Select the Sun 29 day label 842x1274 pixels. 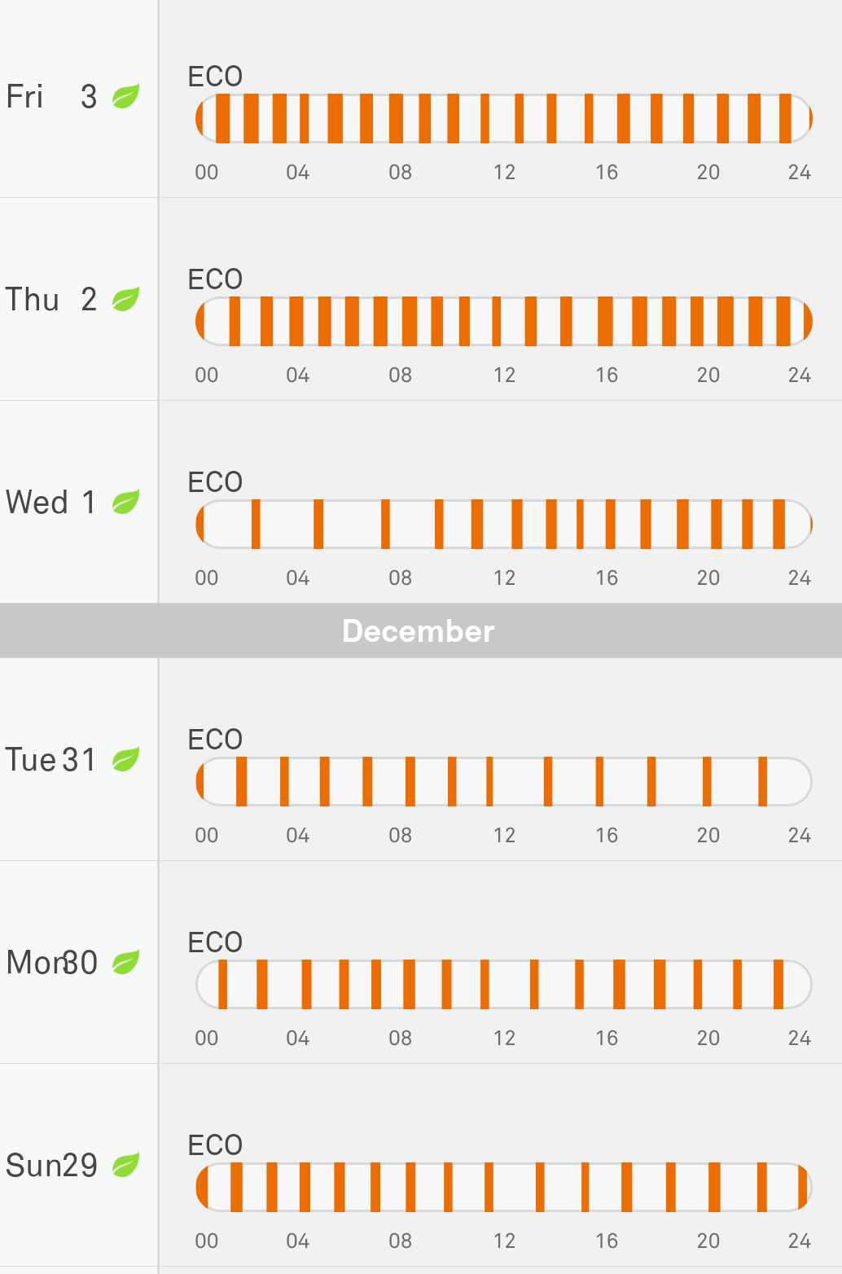[x=51, y=1166]
